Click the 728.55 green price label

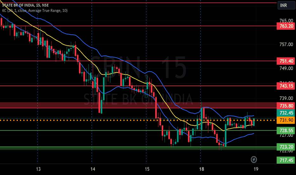(286, 130)
